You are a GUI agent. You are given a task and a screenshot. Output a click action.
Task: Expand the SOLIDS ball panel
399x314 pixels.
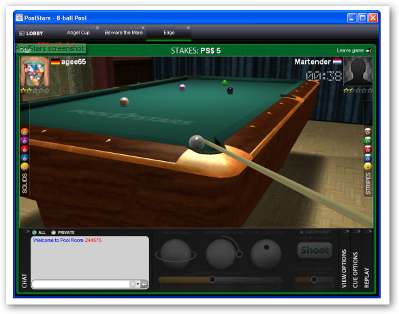tap(25, 184)
